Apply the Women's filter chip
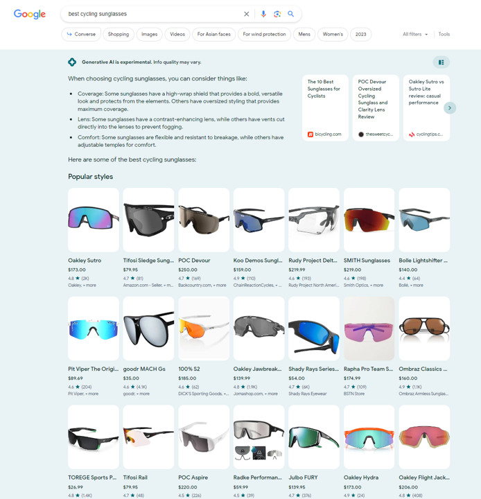 (x=333, y=35)
